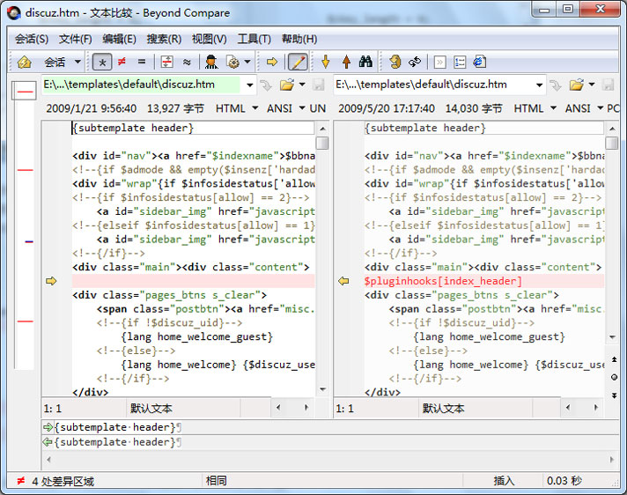The image size is (627, 495).
Task: Click thumbnail overview difference map
Action: click(25, 225)
